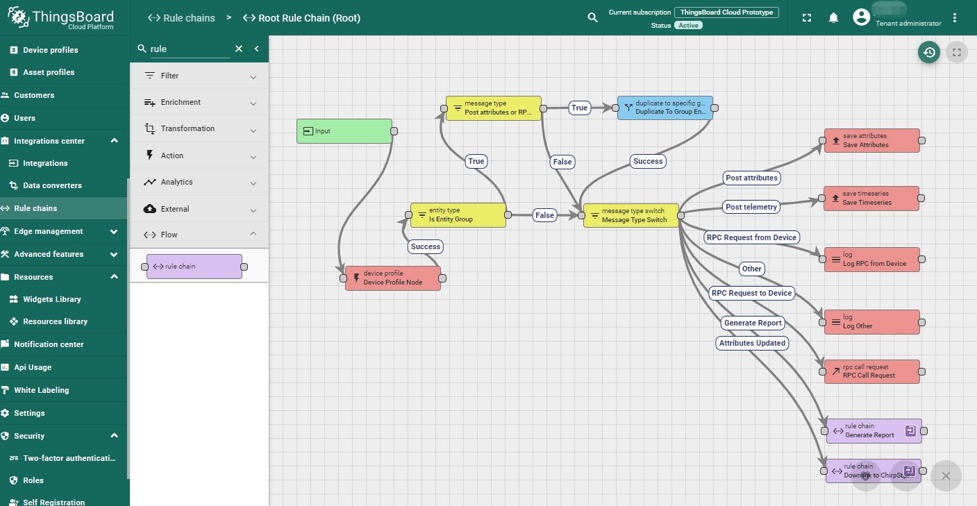Viewport: 977px width, 506px height.
Task: Expand the Filter node category
Action: coord(199,76)
